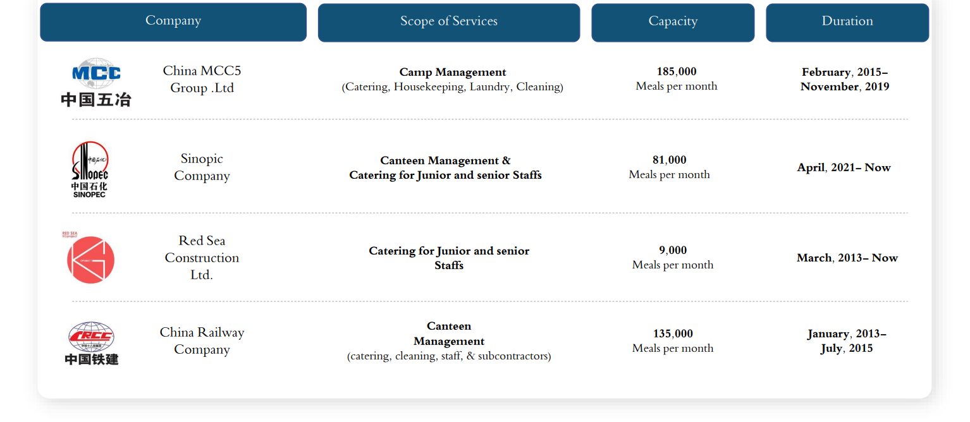This screenshot has width=970, height=422.
Task: Select the January, 2013– July, 2015 duration
Action: point(847,341)
